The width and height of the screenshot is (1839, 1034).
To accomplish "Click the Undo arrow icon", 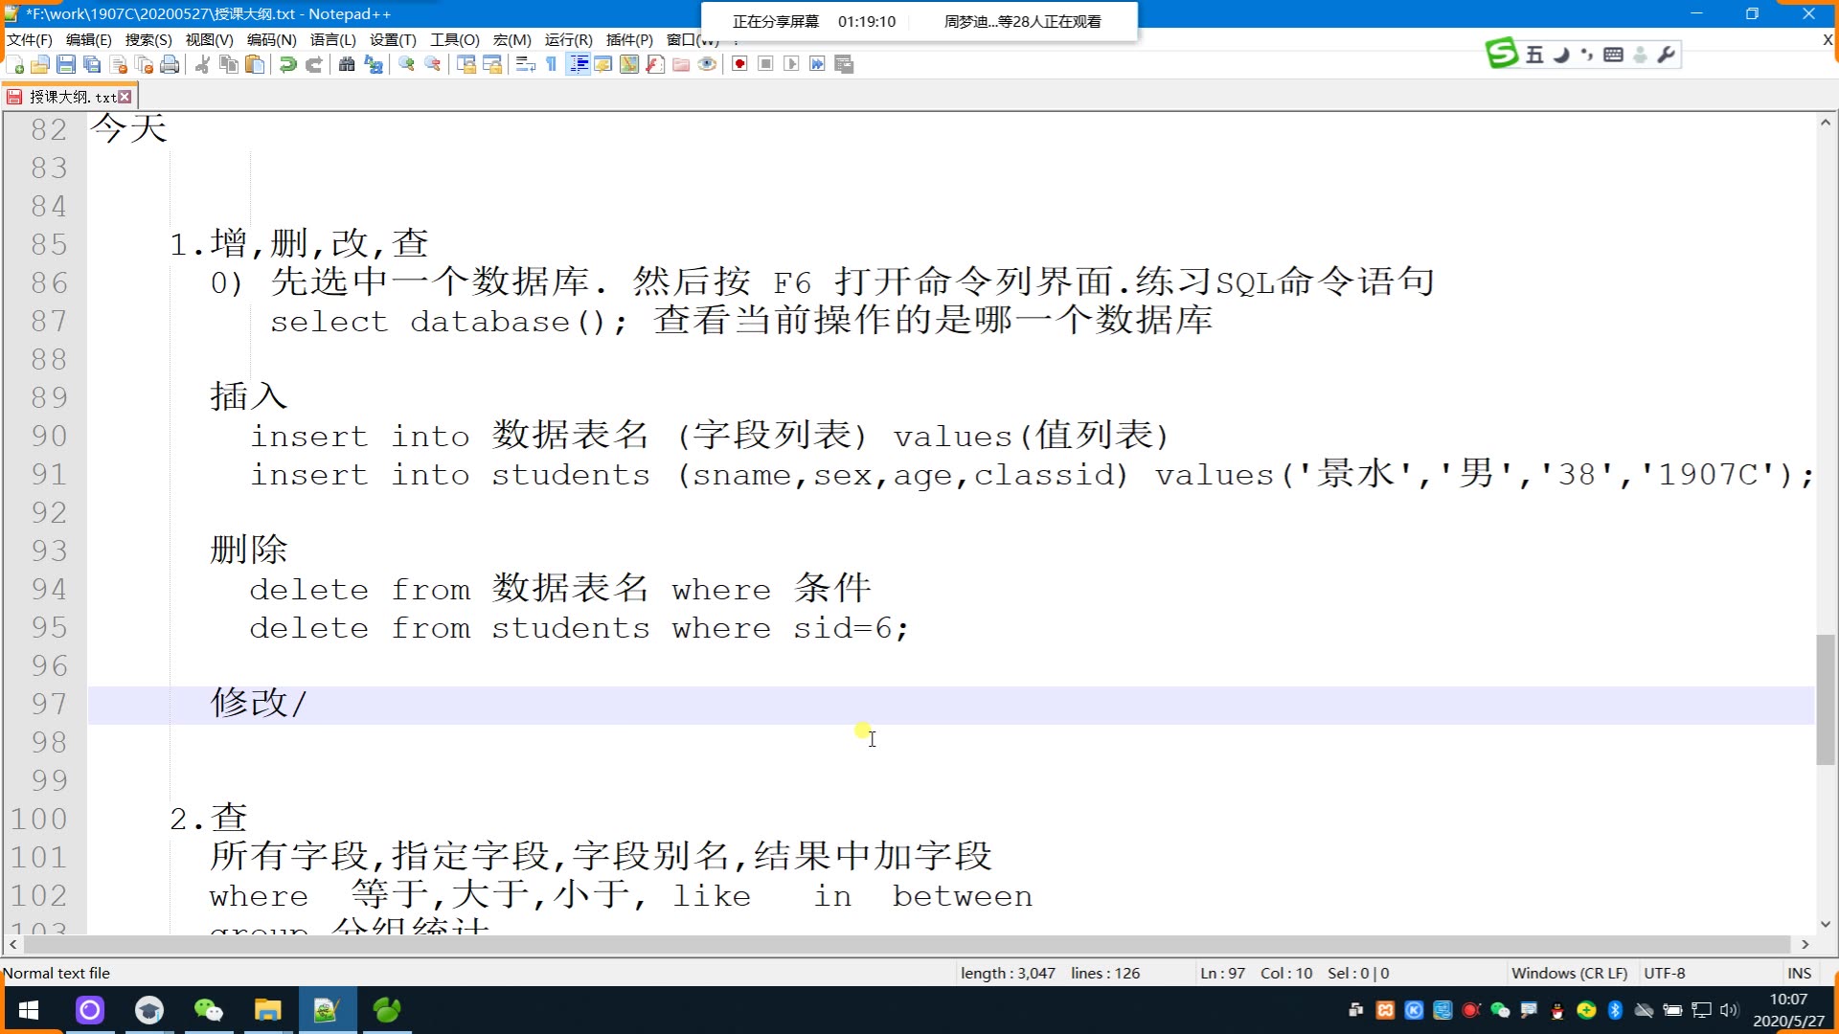I will coord(287,64).
